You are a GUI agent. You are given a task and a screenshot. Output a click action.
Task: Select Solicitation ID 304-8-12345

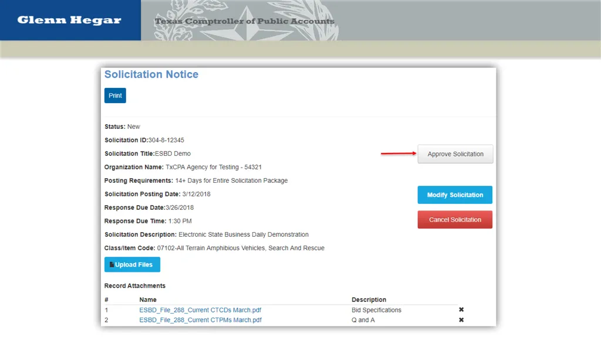(144, 140)
